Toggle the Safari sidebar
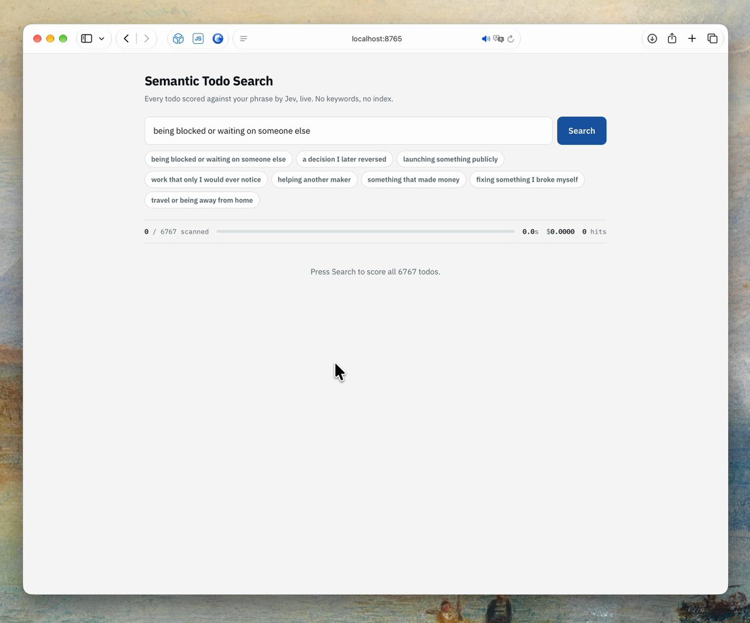 point(86,39)
